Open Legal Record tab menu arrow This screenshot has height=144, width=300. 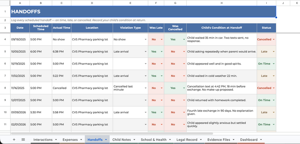coord(201,140)
